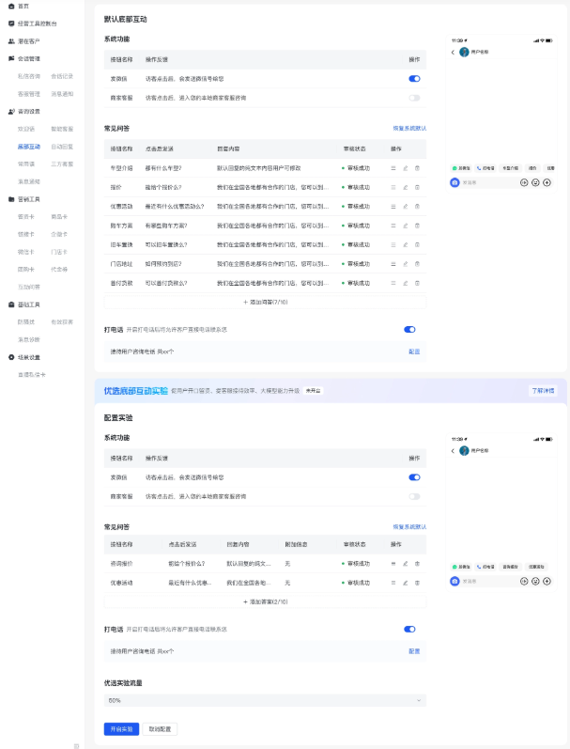This screenshot has height=749, width=570.
Task: Click the message input in the upper phone preview
Action: coord(489,182)
